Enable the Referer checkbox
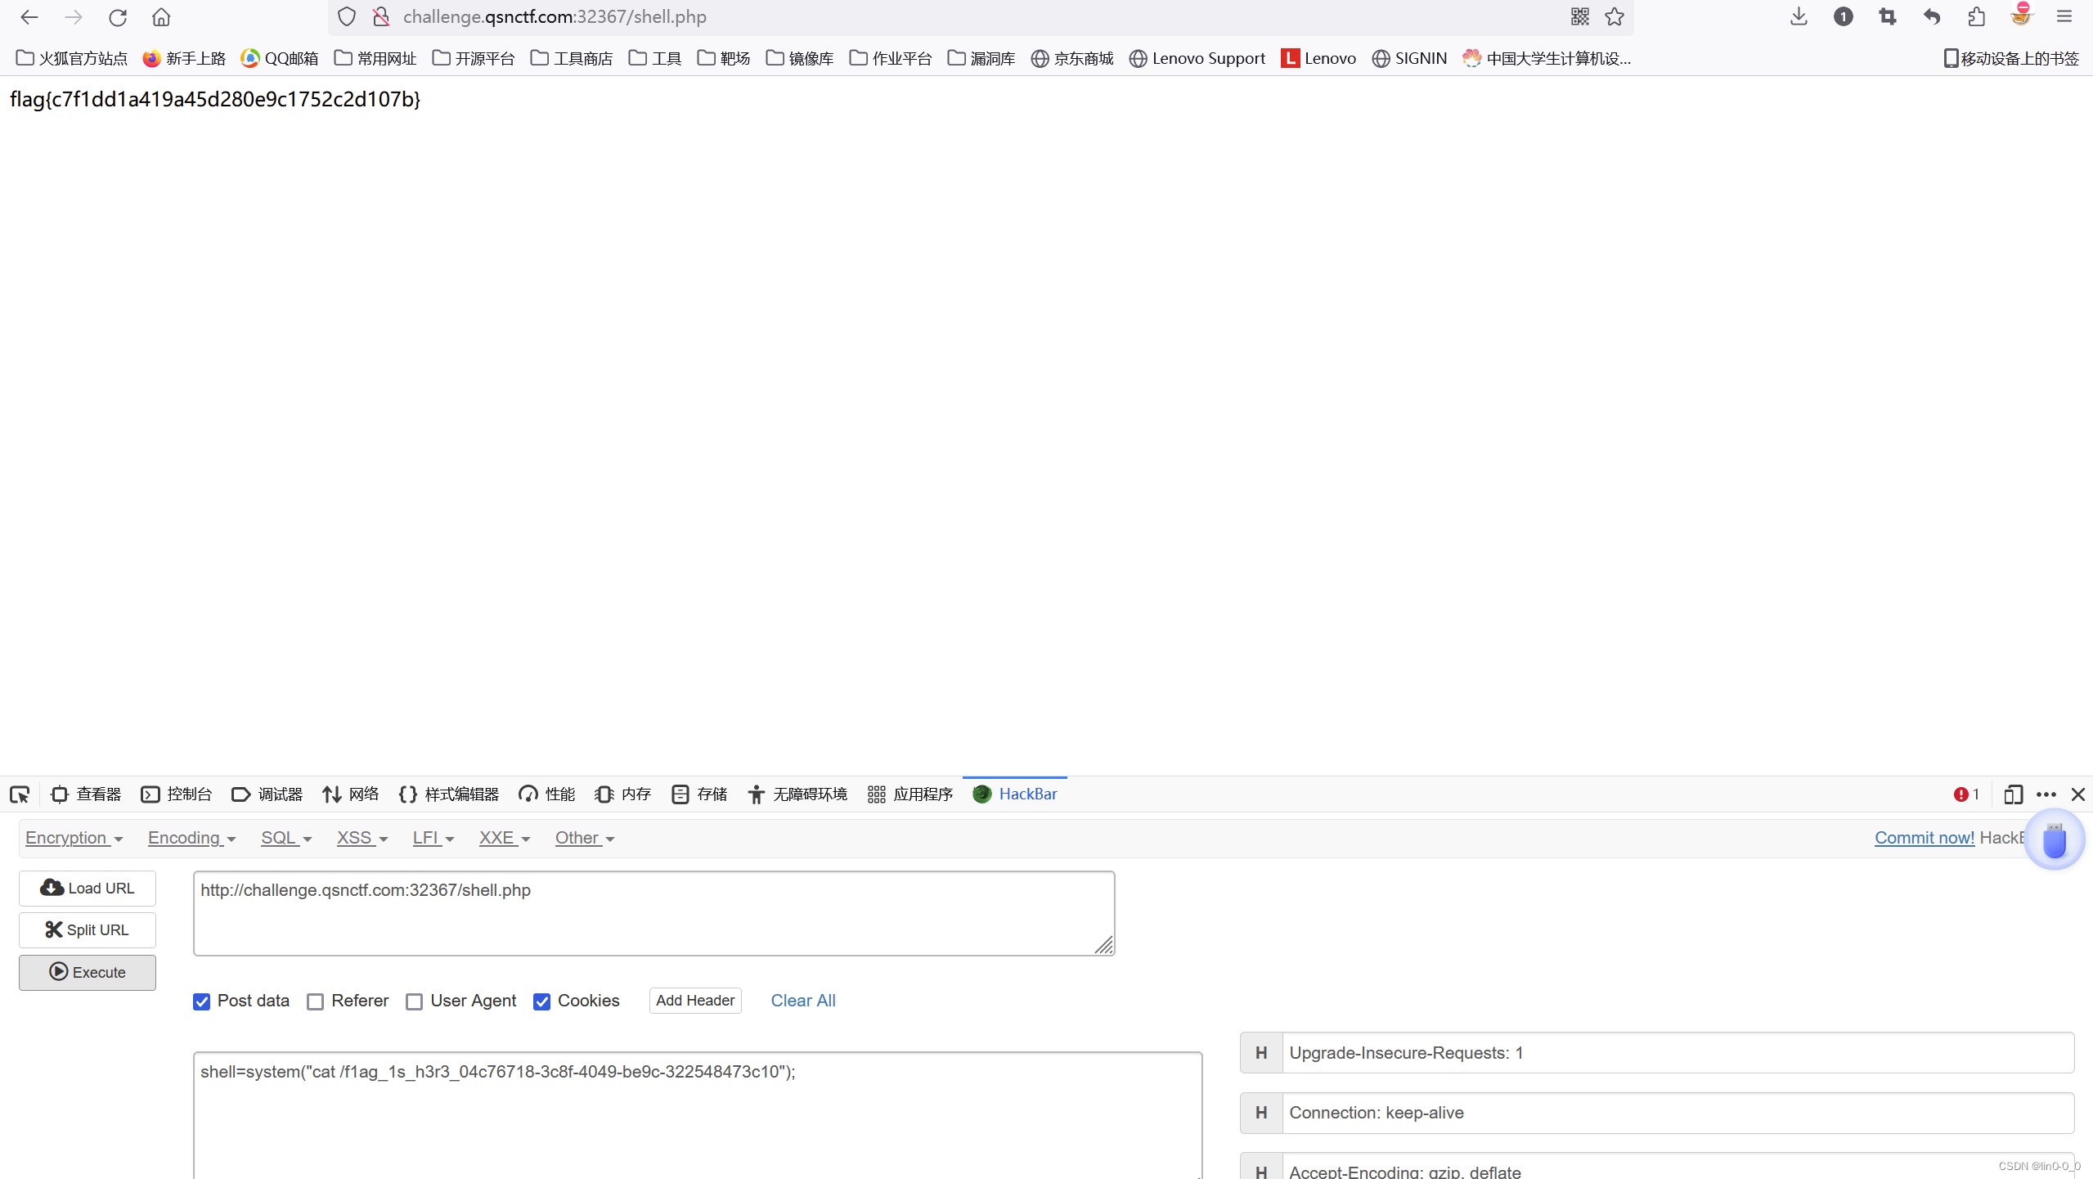This screenshot has width=2093, height=1179. [316, 1001]
